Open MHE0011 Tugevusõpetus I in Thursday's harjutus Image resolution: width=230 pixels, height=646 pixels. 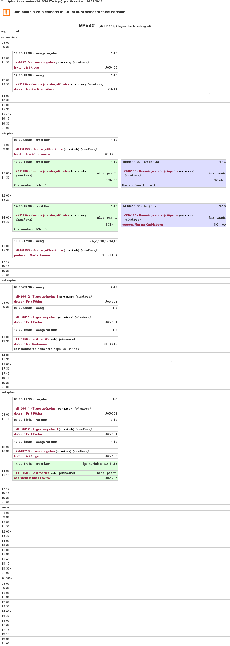pyautogui.click(x=36, y=408)
